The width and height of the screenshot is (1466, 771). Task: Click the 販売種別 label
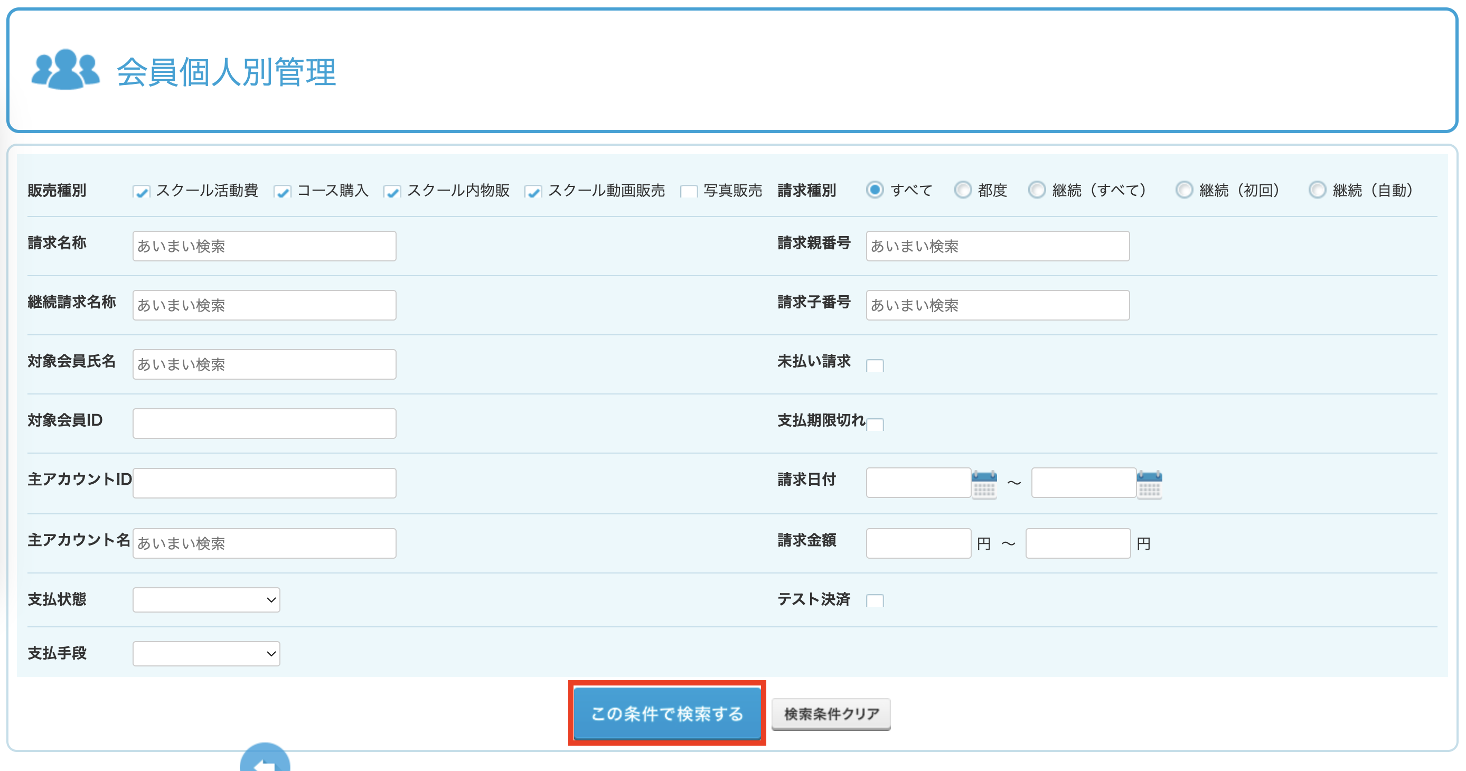tap(57, 190)
